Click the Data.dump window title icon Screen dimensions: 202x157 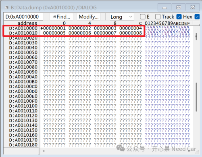7,7
